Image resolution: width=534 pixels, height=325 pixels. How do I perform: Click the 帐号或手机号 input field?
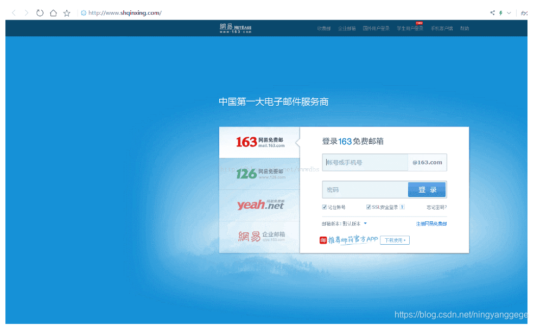pos(365,162)
